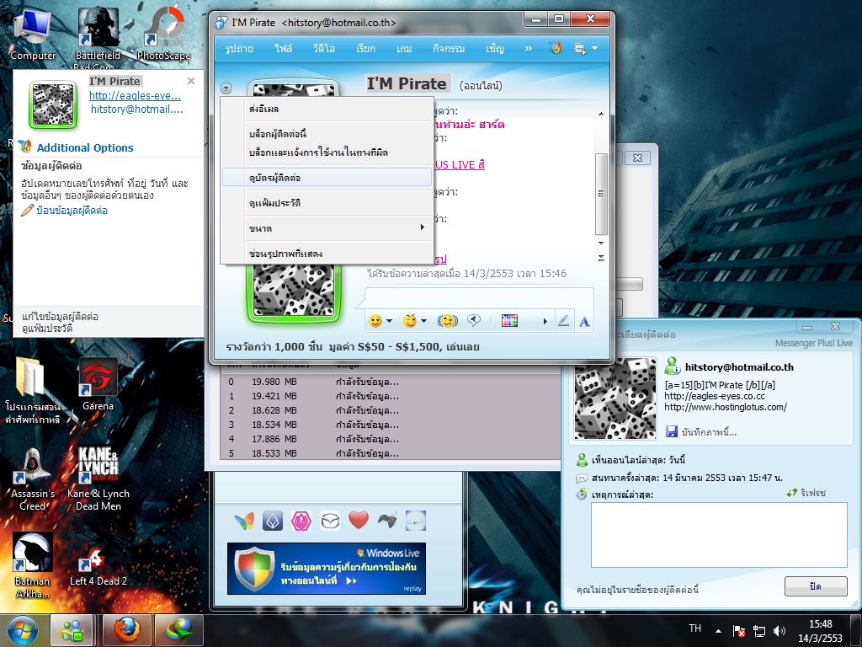Click the Messenger Plus icon in chat toolbar

(556, 48)
